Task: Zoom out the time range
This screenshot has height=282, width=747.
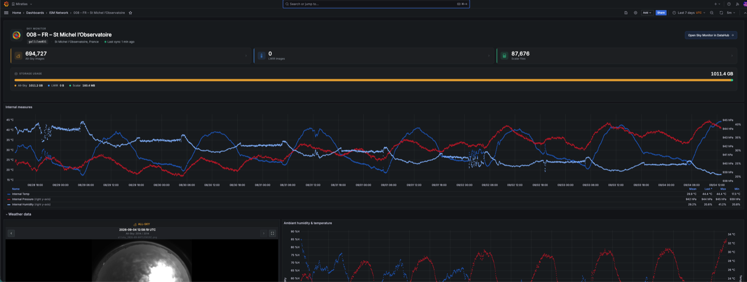Action: 712,13
